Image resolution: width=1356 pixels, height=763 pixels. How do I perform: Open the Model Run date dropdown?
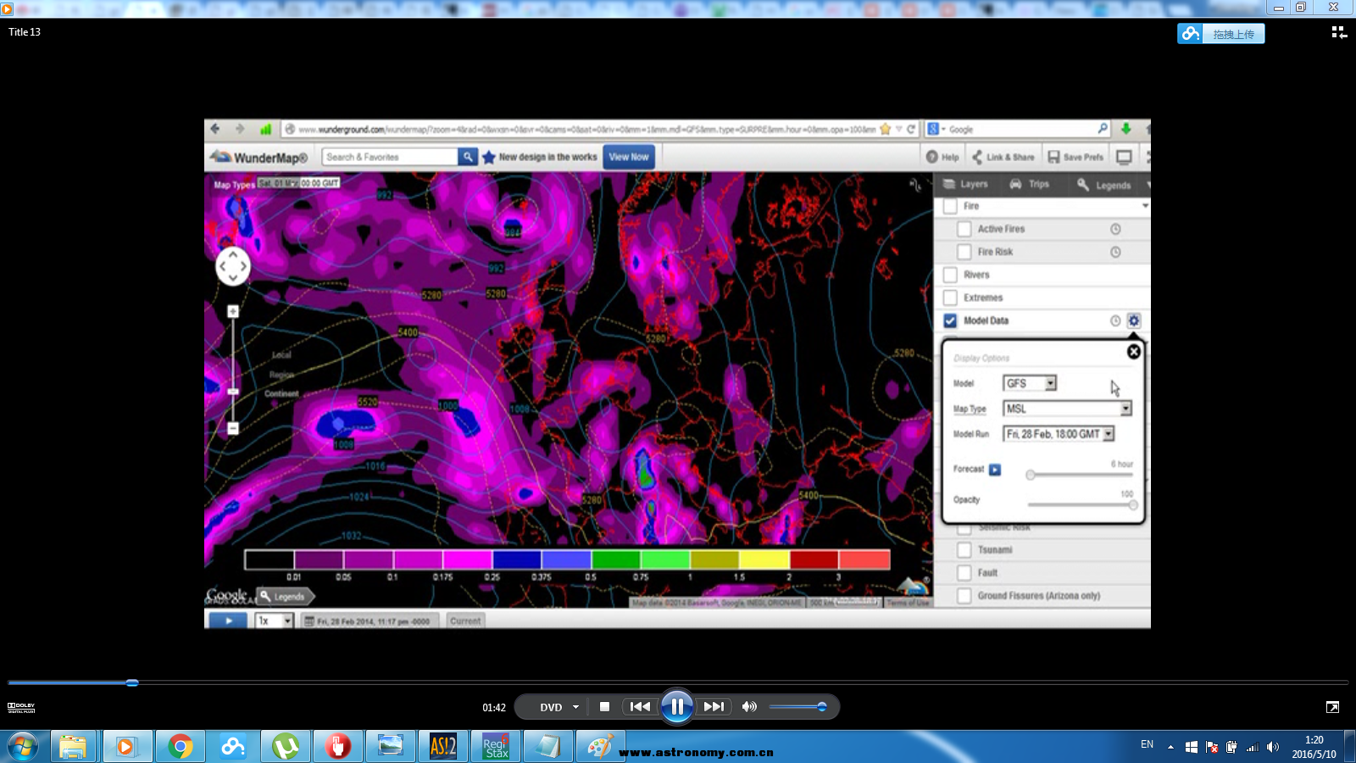click(1059, 434)
